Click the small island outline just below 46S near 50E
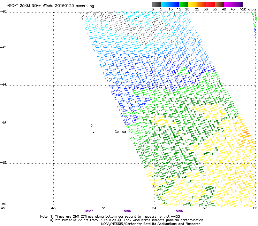Screen dimensions: 258x226 [91, 126]
